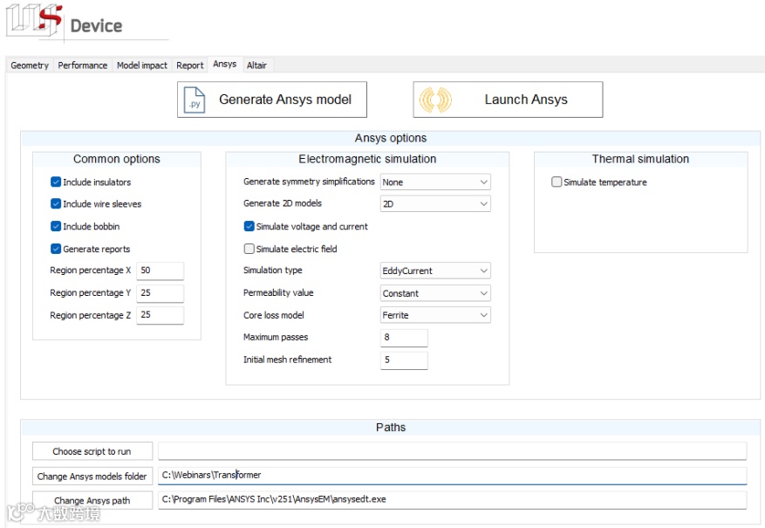Click the Maximum passes label

pyautogui.click(x=276, y=337)
